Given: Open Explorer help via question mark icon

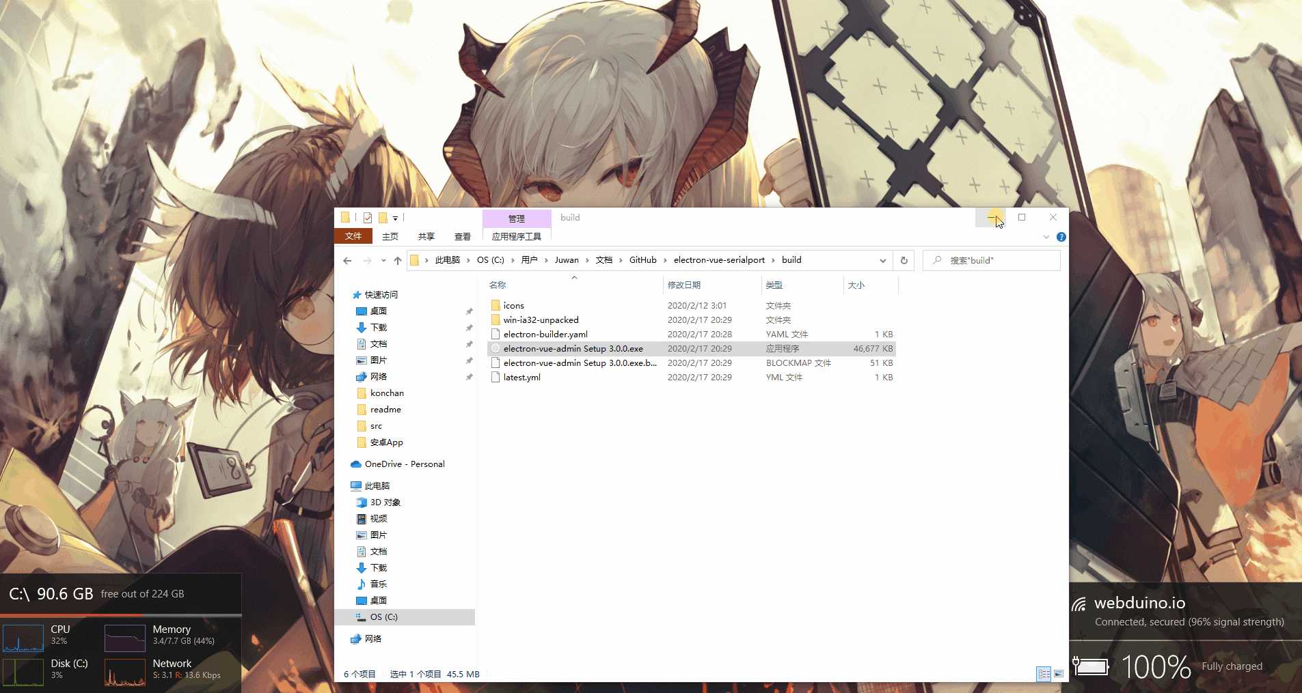Looking at the screenshot, I should (x=1061, y=237).
